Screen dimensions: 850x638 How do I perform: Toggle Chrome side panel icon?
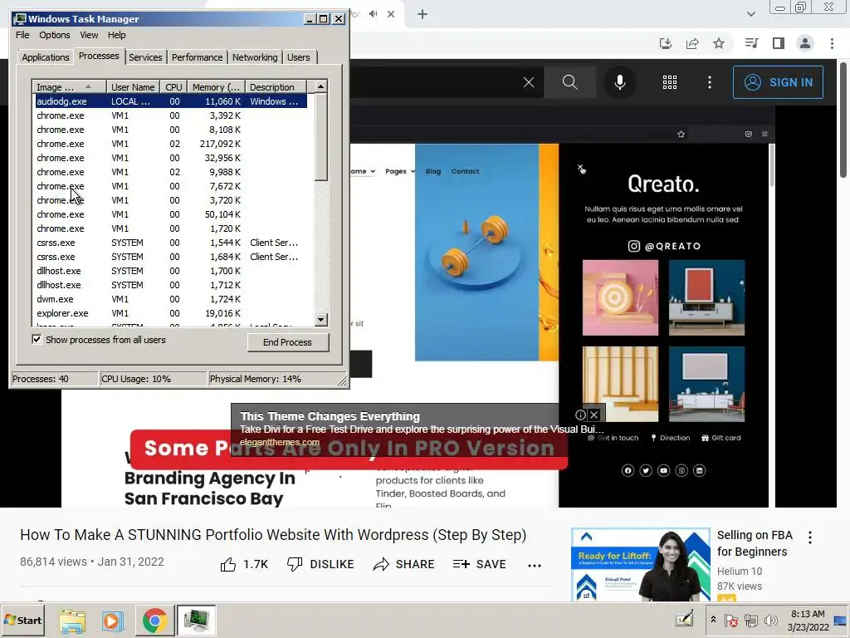click(779, 43)
